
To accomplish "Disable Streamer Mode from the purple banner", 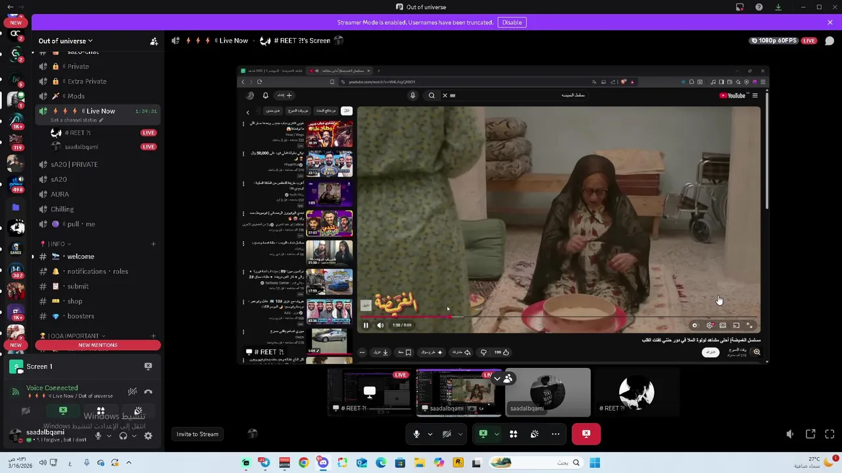I will tap(512, 22).
